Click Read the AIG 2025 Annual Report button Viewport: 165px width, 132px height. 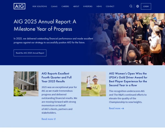point(30,53)
